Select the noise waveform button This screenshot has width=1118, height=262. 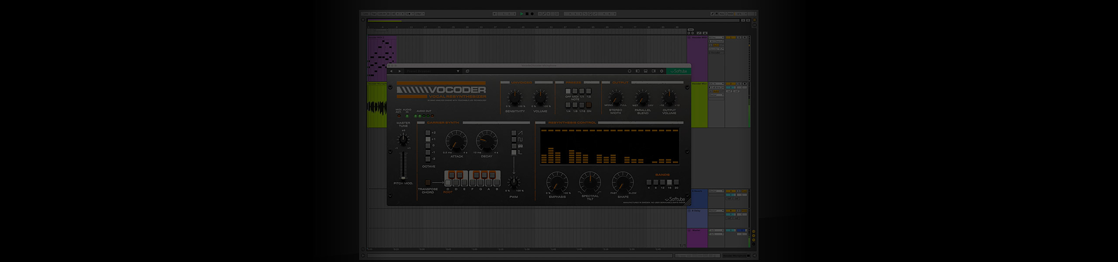[514, 146]
